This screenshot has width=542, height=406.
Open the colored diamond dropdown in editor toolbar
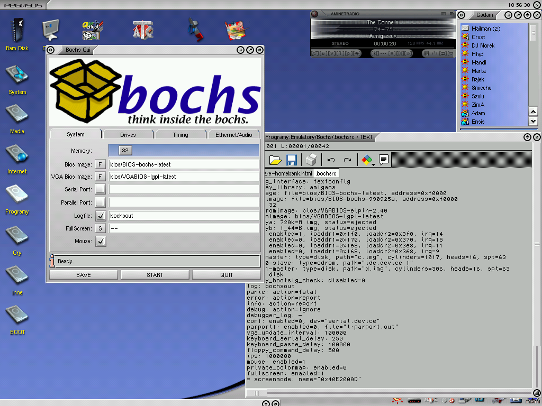(x=368, y=160)
